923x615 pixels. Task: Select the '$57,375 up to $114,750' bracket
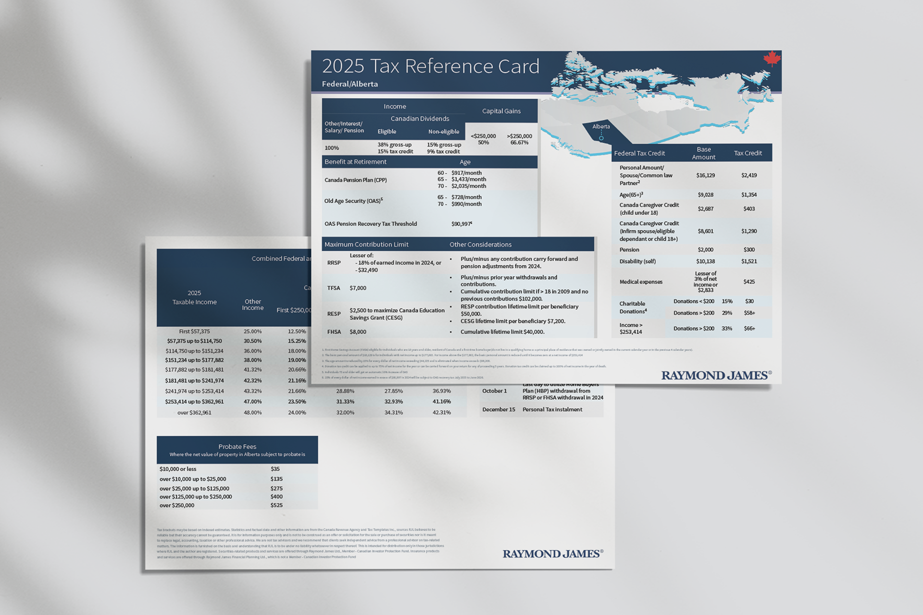click(x=194, y=341)
